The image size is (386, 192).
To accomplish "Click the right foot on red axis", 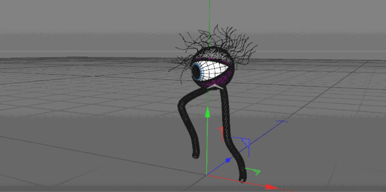I will tap(242, 178).
